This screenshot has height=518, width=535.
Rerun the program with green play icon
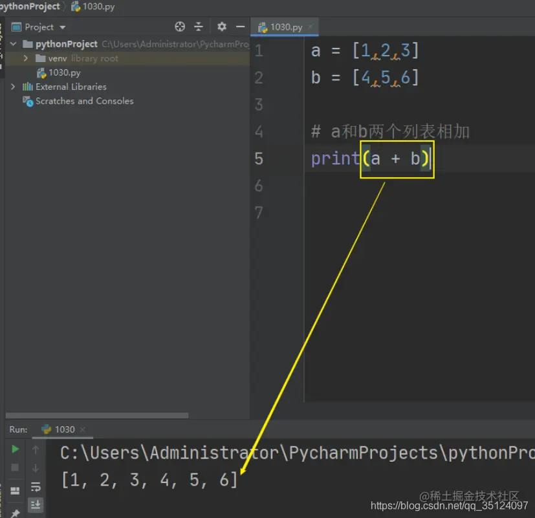(x=15, y=449)
